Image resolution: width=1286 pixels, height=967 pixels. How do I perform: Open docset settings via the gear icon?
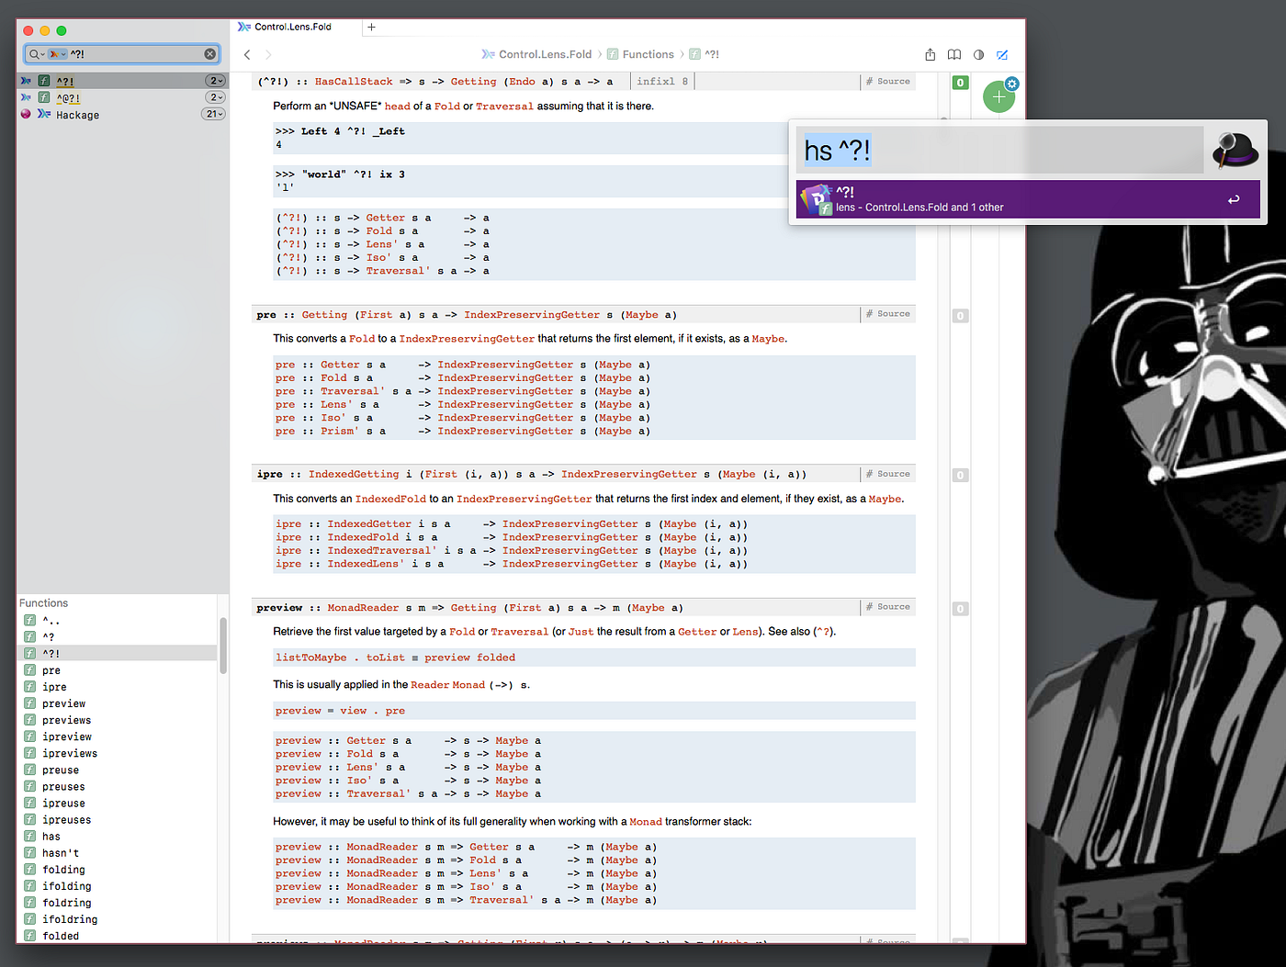(x=1011, y=84)
